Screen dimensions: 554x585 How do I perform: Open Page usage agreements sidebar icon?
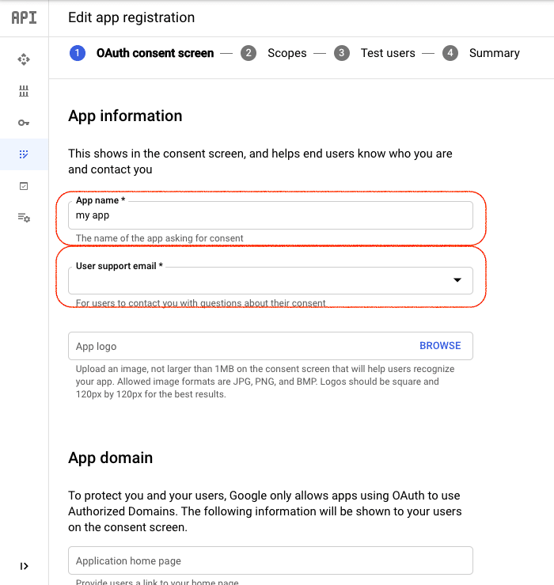pyautogui.click(x=24, y=218)
